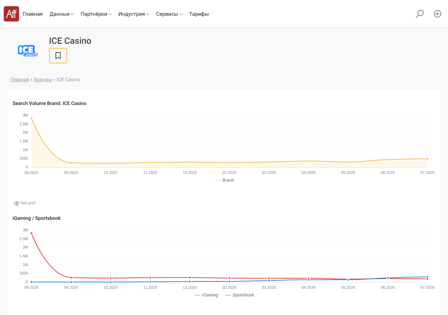Open the Тарифы page
The width and height of the screenshot is (448, 315).
point(199,14)
